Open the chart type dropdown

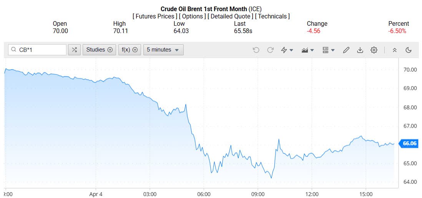coord(307,50)
